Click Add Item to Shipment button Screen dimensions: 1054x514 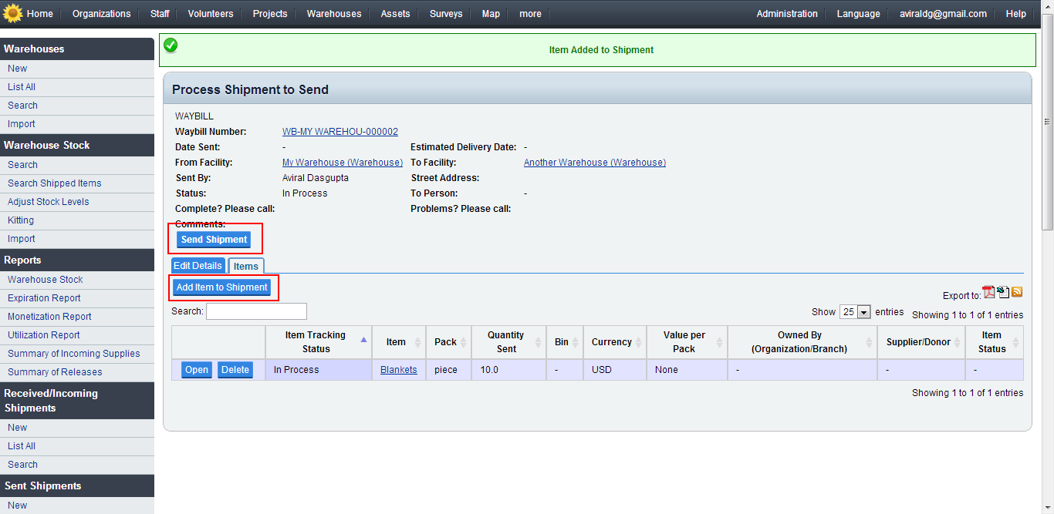(222, 287)
